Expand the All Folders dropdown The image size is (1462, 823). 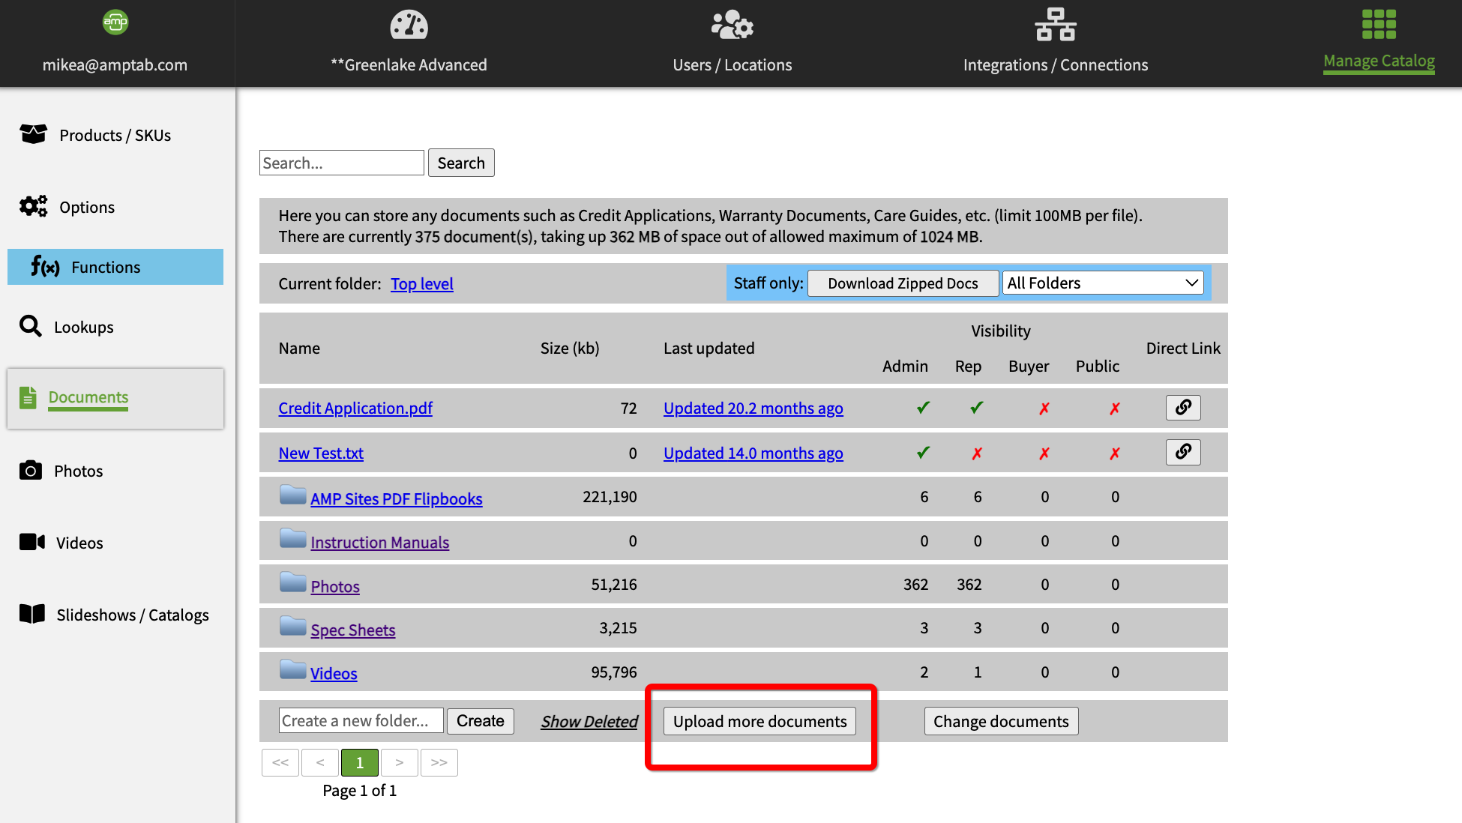coord(1103,283)
